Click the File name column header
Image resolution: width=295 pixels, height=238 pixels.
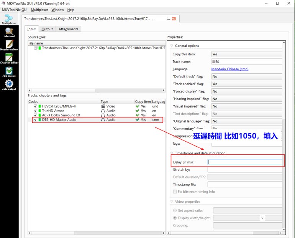click(97, 43)
